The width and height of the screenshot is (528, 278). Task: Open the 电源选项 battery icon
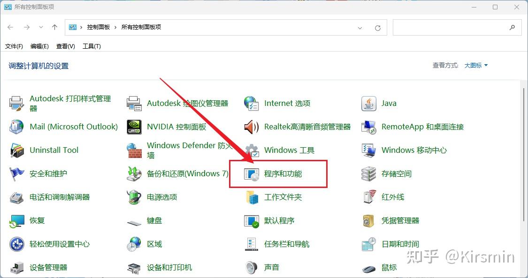(x=134, y=197)
